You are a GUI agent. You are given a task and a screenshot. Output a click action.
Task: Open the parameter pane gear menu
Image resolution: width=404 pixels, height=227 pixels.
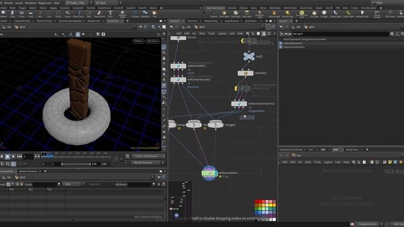point(392,33)
